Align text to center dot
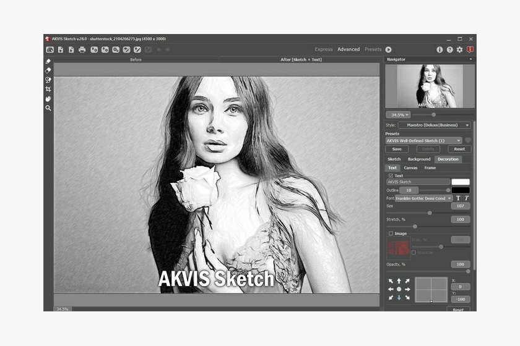Screen dimensions: 520x346 [x=399, y=289]
